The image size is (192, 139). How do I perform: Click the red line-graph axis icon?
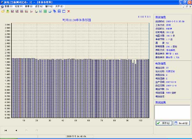[32, 12]
